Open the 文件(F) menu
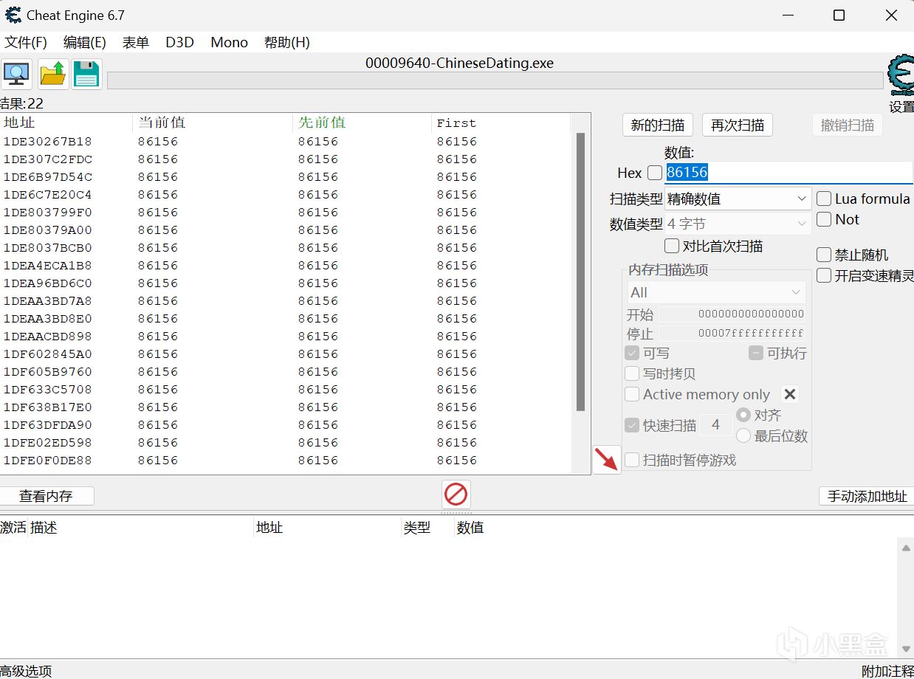 (x=26, y=42)
